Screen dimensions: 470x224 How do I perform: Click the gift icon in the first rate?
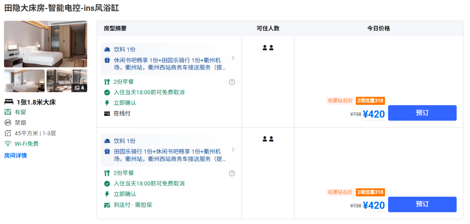click(x=107, y=60)
